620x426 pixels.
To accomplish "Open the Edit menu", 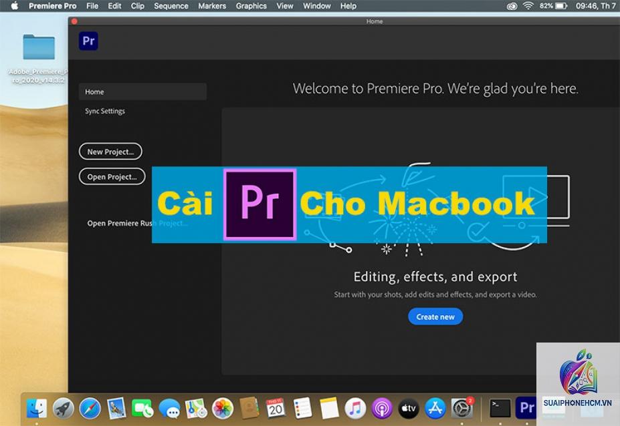I will pos(114,6).
